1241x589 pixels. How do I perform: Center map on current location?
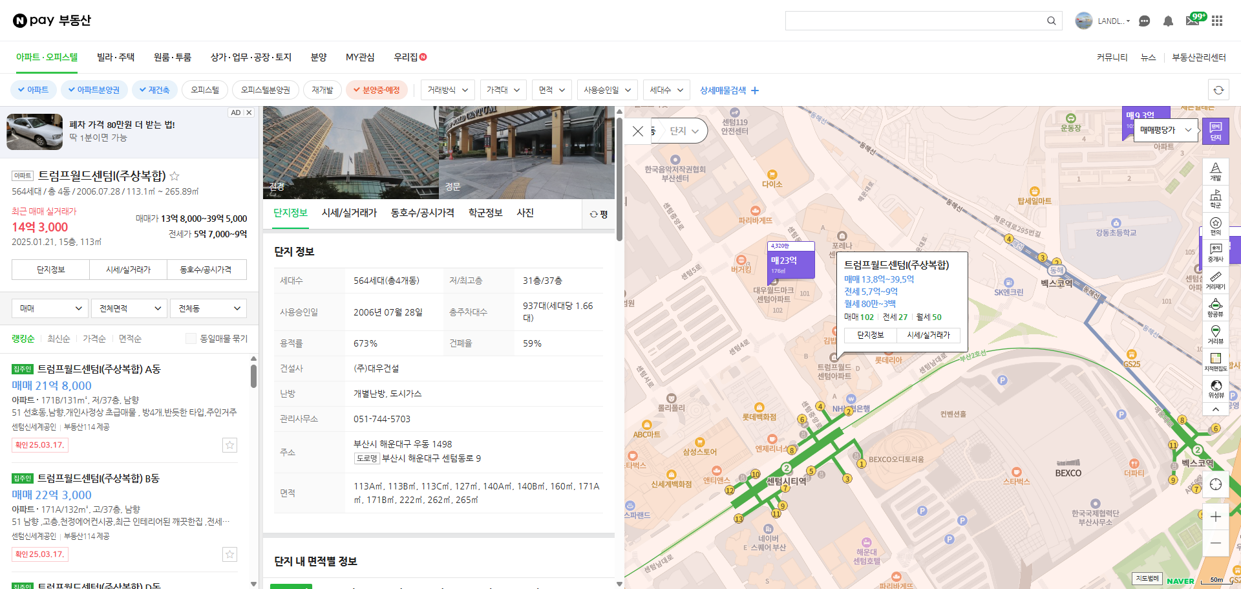1216,484
